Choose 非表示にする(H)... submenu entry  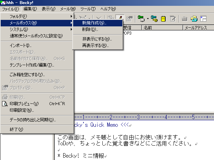tap(98, 39)
